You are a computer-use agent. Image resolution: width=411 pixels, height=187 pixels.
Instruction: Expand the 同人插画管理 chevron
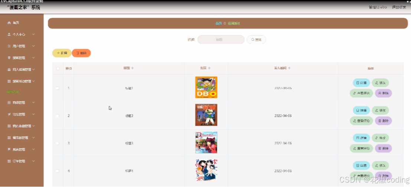[33, 70]
